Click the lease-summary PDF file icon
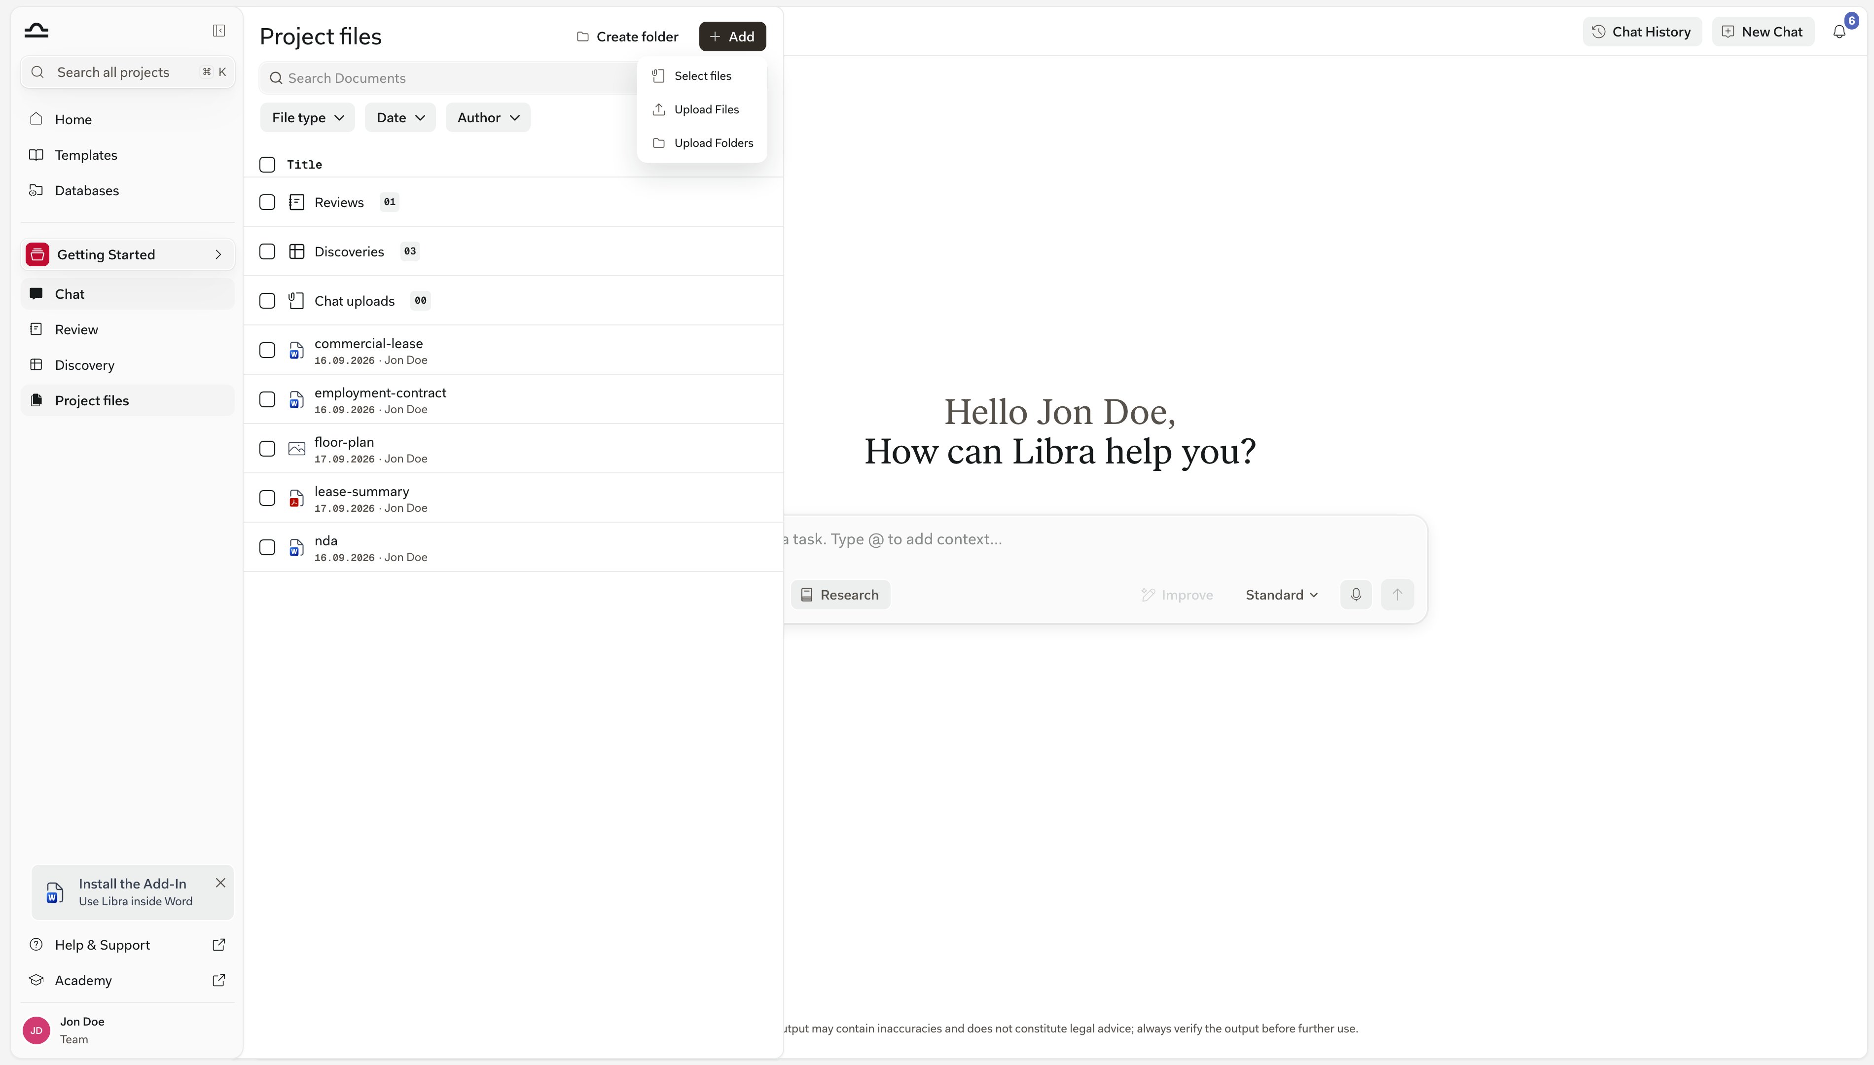This screenshot has height=1065, width=1874. [296, 498]
